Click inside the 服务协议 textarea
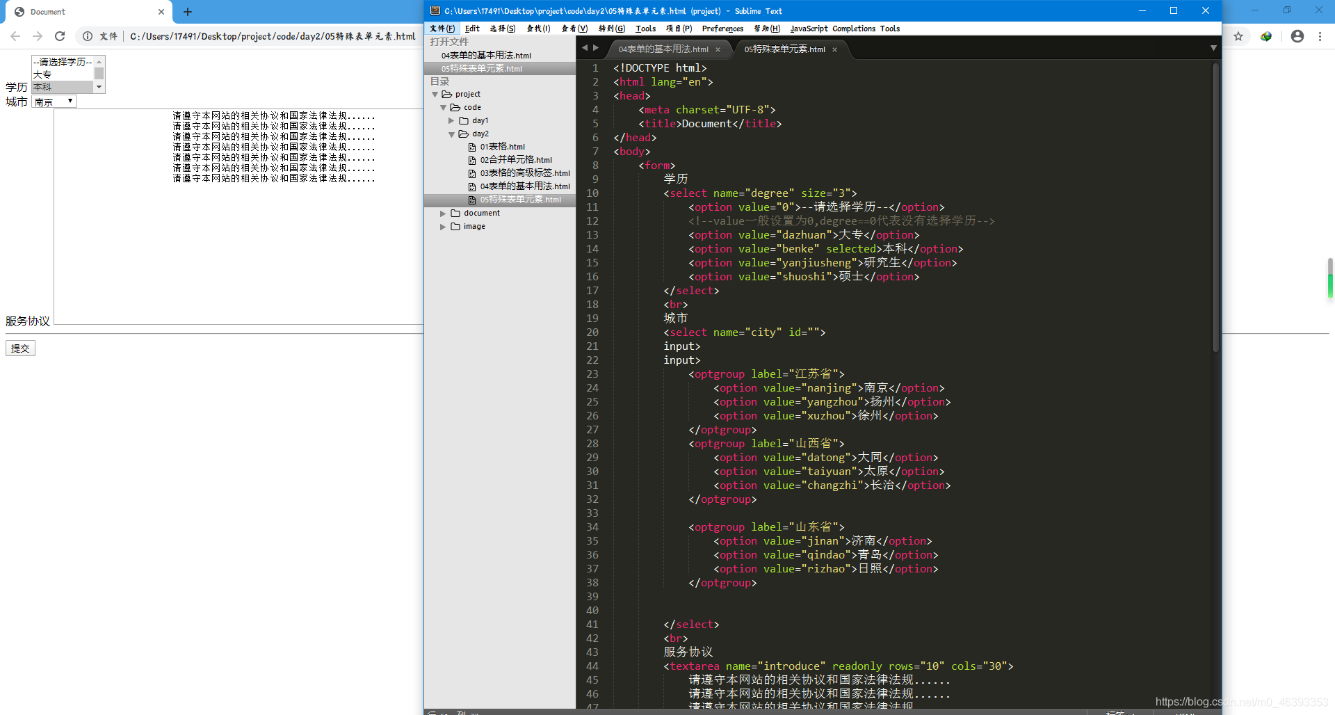Screen dimensions: 1335x715 [238, 216]
